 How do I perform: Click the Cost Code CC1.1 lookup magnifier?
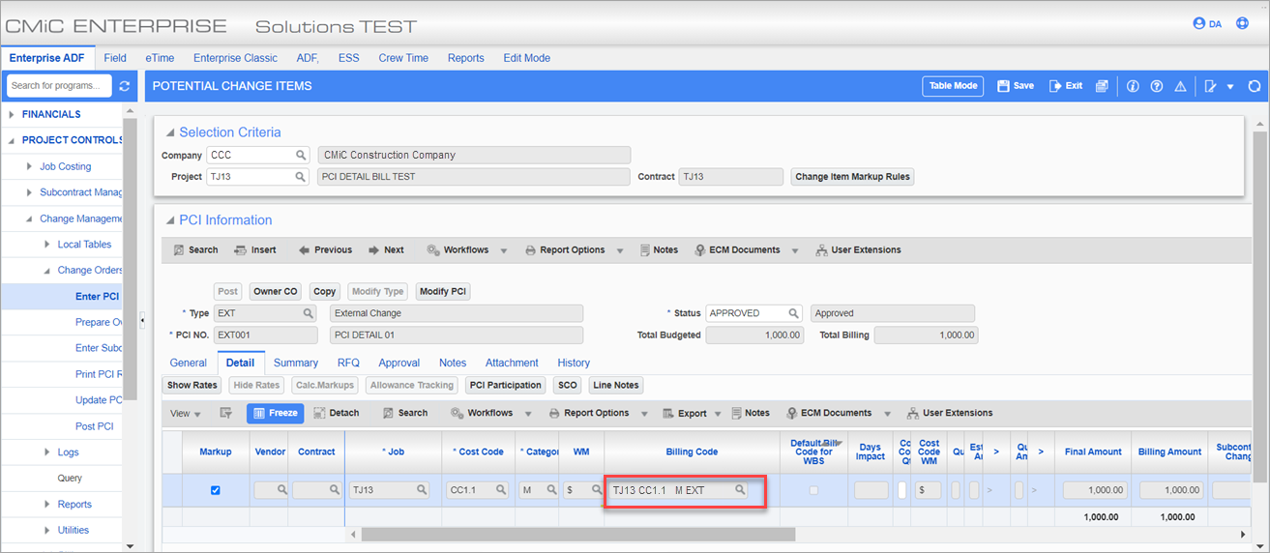coord(502,490)
